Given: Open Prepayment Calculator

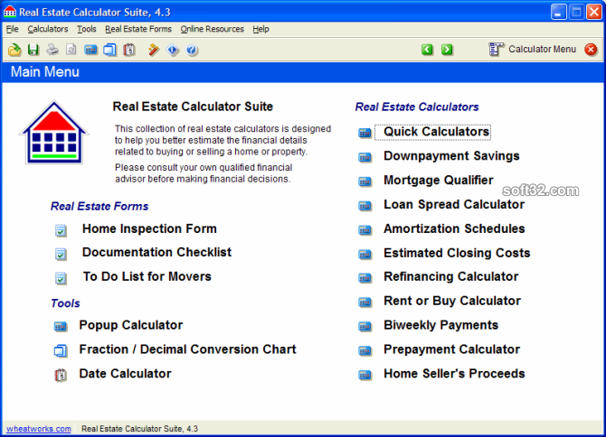Looking at the screenshot, I should [x=452, y=349].
